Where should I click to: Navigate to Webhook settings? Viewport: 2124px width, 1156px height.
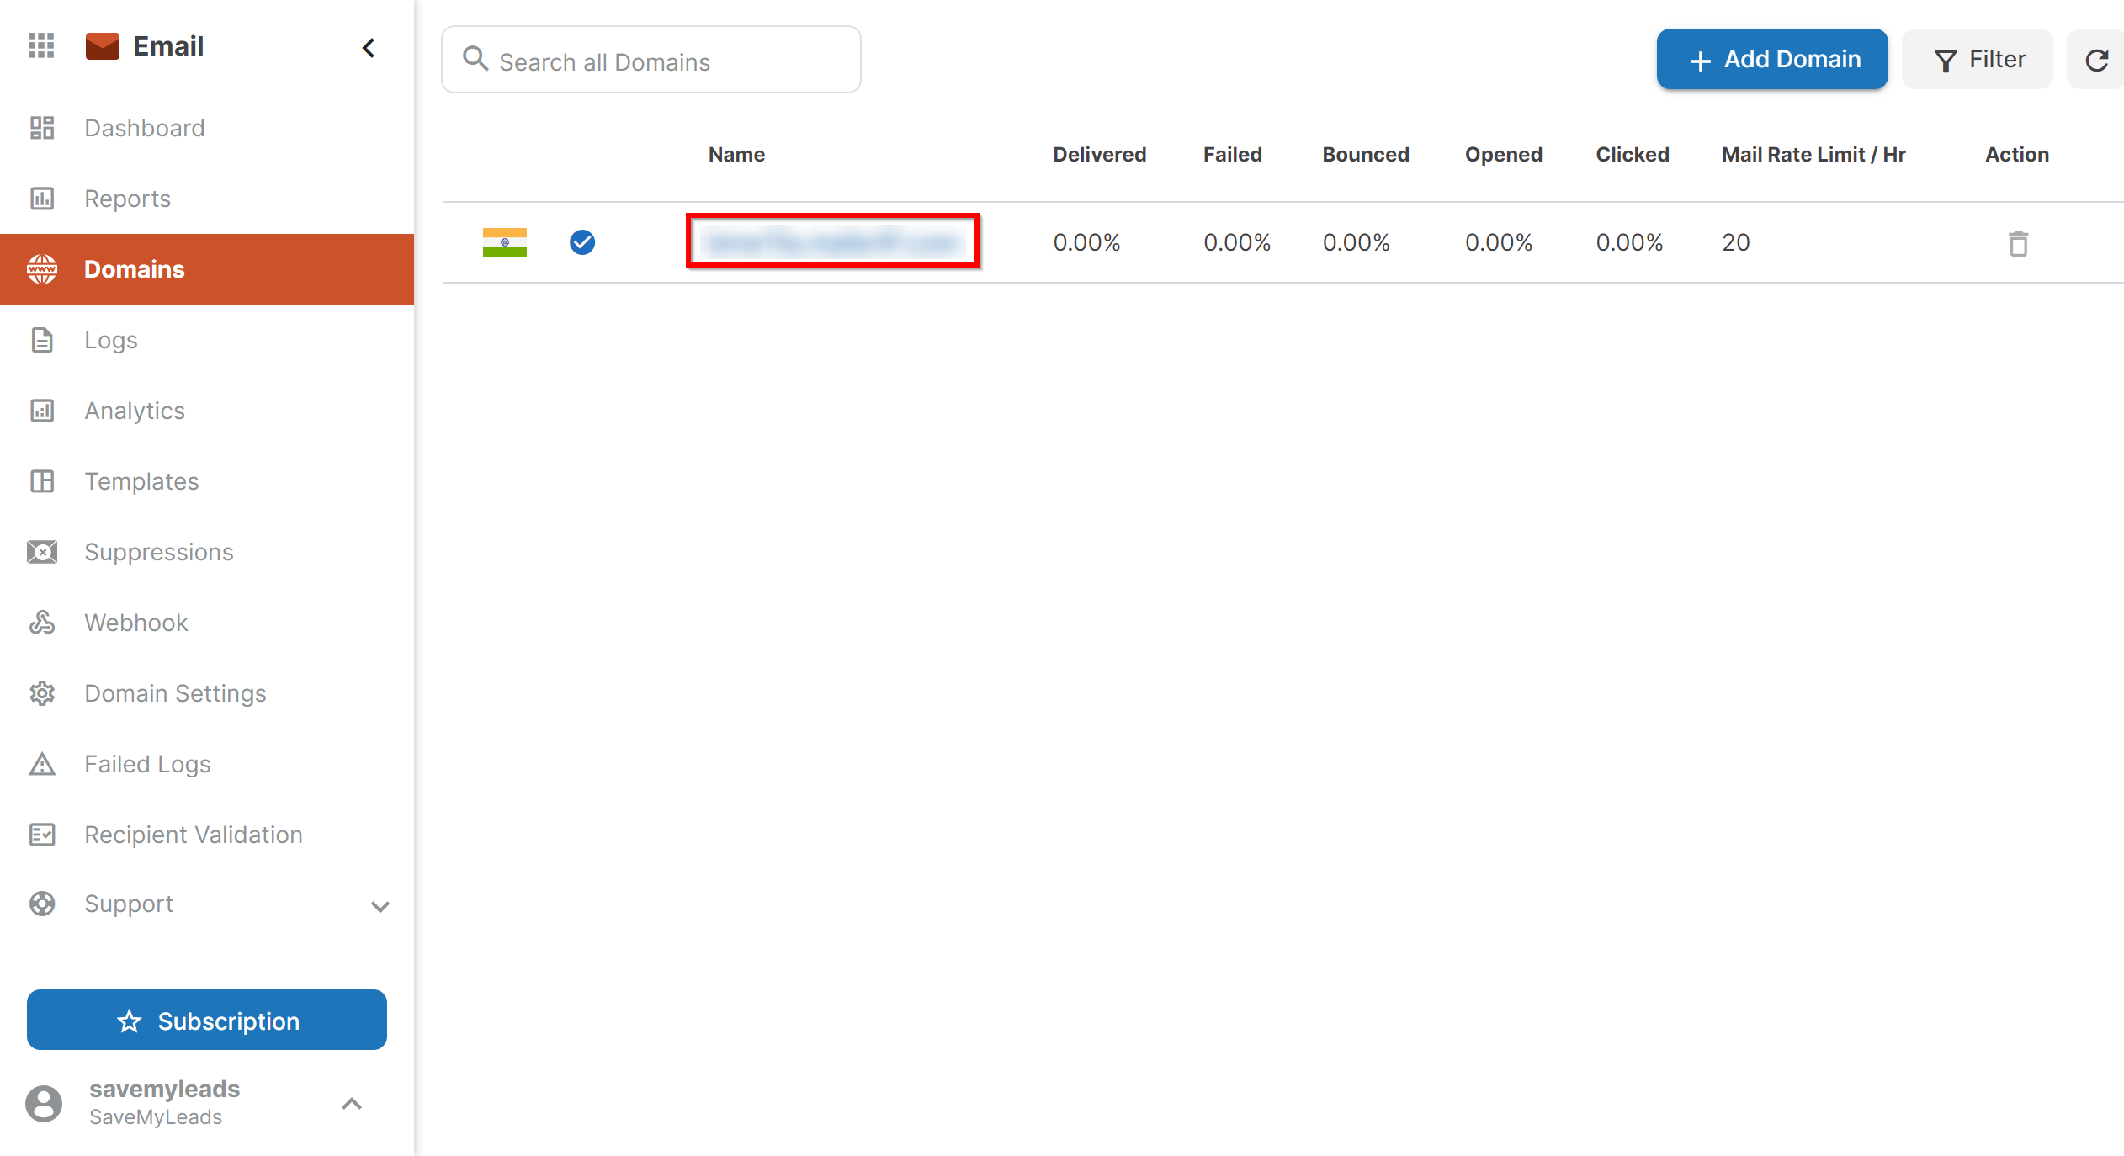point(135,622)
